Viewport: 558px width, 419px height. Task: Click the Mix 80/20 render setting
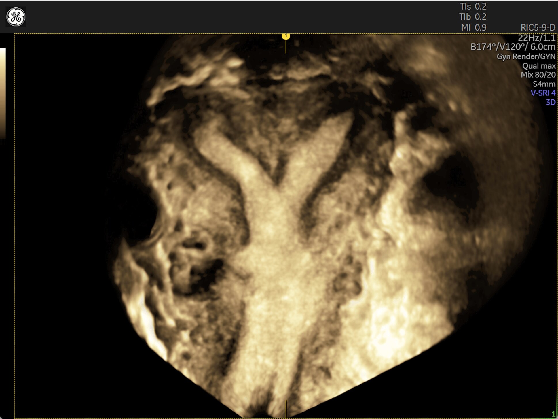pyautogui.click(x=538, y=75)
